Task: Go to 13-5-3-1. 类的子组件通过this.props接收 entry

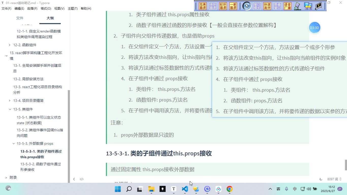Action: click(41, 154)
